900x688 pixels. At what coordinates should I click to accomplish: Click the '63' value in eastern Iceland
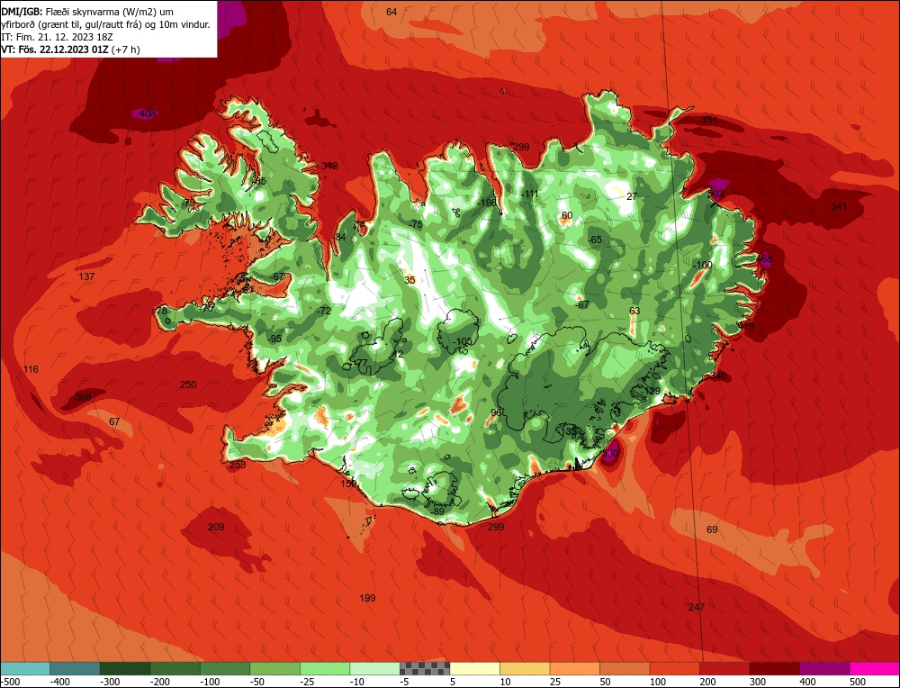pos(634,312)
